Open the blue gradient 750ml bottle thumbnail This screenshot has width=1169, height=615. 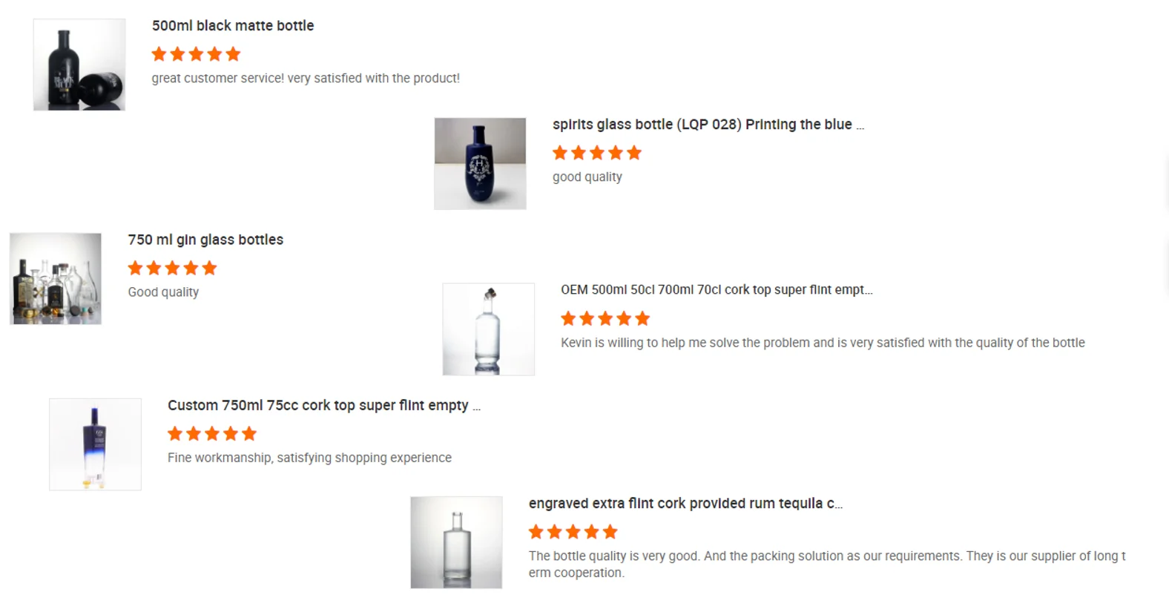tap(95, 444)
